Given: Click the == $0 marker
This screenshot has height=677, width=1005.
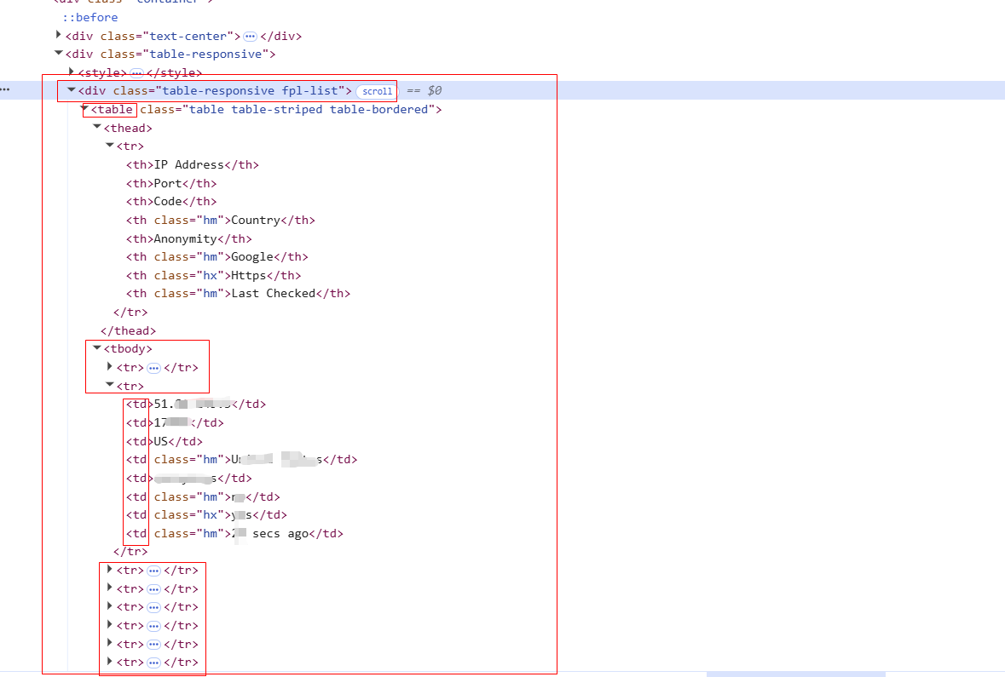Looking at the screenshot, I should (425, 90).
